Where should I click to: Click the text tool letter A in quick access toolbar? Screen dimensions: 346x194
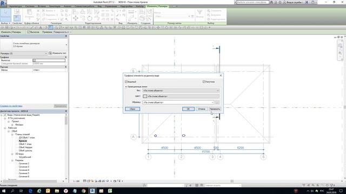(x=41, y=27)
